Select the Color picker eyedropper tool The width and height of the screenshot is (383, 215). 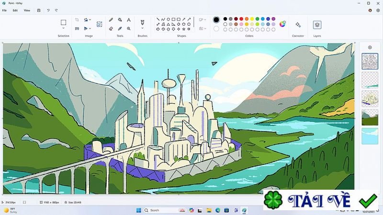120,28
